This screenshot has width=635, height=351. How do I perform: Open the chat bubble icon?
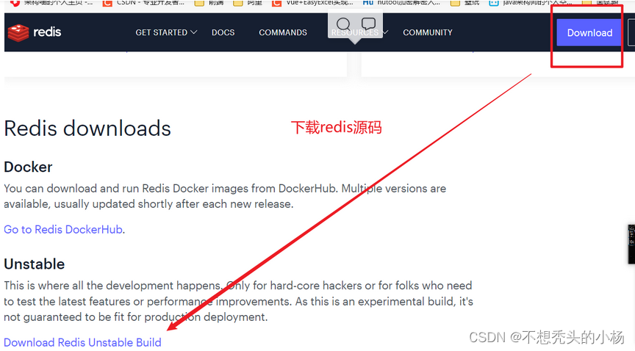[368, 24]
